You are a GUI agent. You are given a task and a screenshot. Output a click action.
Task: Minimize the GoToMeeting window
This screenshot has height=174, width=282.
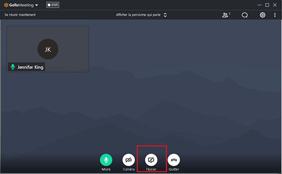point(259,5)
